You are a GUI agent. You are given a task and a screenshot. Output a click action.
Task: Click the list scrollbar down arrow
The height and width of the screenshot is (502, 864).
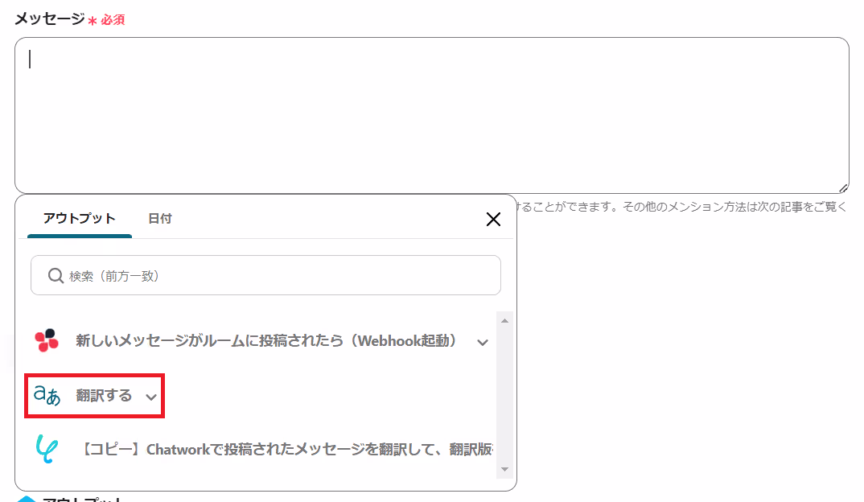(504, 470)
